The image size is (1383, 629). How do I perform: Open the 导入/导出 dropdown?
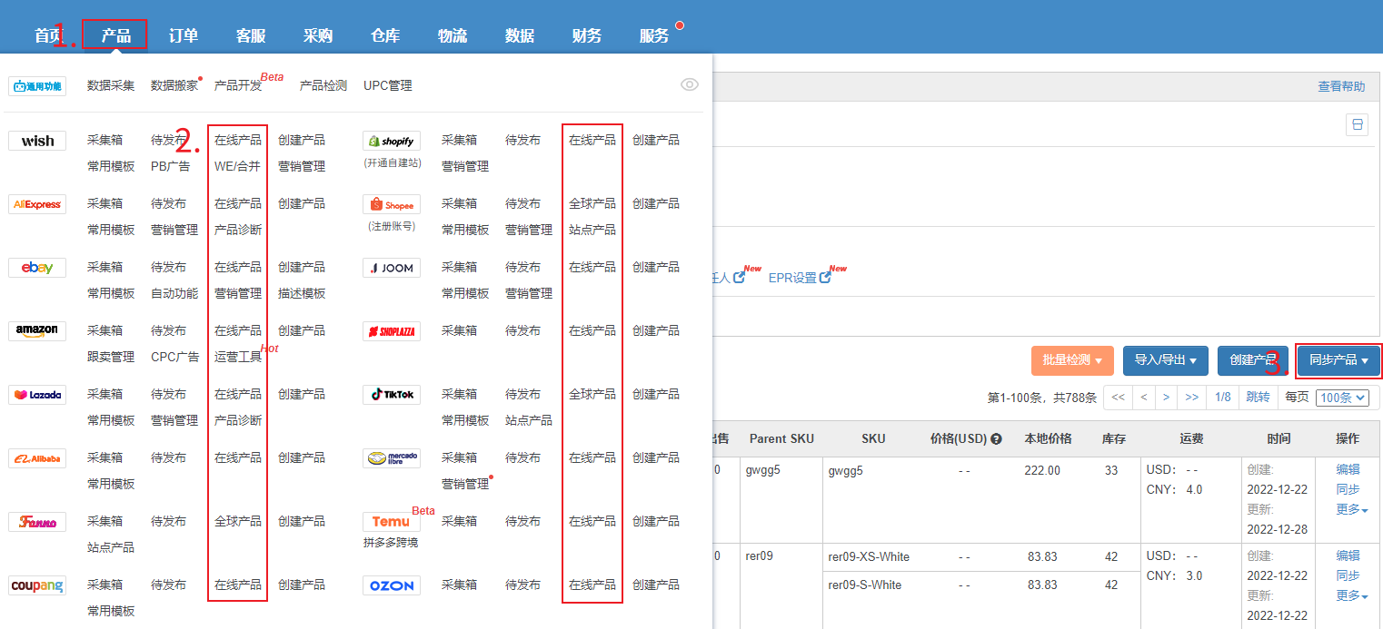pyautogui.click(x=1165, y=360)
